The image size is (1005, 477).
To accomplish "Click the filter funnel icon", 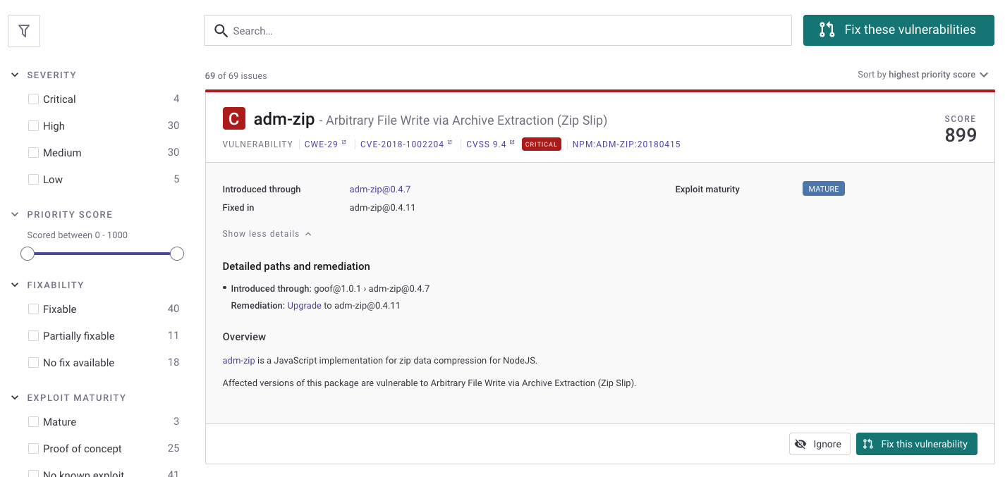I will [24, 31].
